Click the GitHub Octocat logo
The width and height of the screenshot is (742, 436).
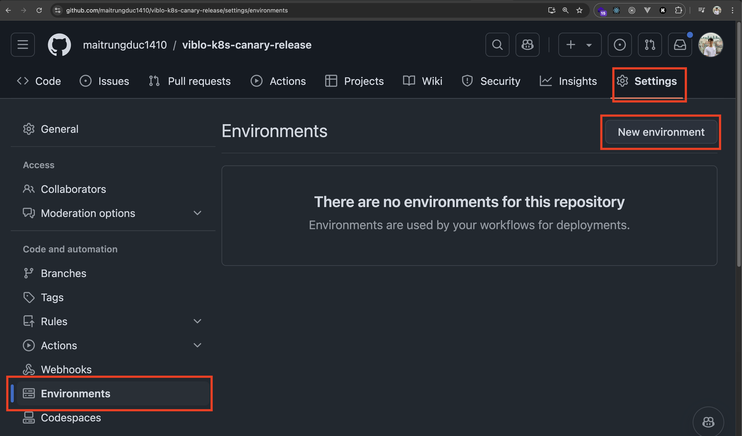(x=59, y=45)
